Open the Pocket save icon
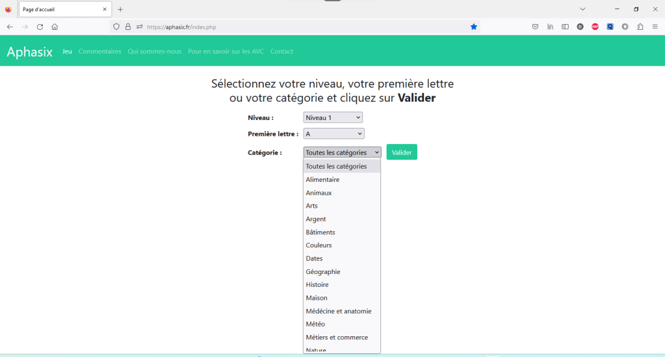665x357 pixels. (x=535, y=27)
